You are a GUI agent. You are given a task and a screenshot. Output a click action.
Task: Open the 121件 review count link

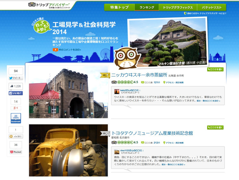click(x=157, y=82)
